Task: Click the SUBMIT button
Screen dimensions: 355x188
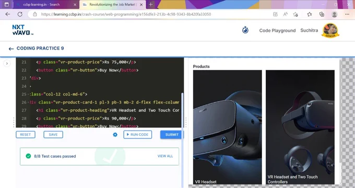Action: pyautogui.click(x=172, y=135)
